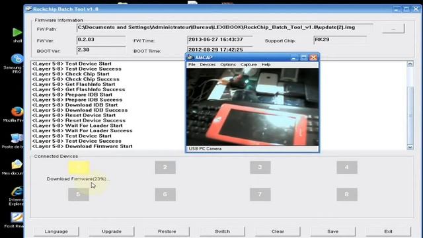This screenshot has width=423, height=238.
Task: Click the log vertical scrollbar thumb
Action: 410,116
